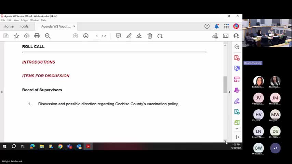
Task: Open the Window menu
Action: (x=35, y=20)
